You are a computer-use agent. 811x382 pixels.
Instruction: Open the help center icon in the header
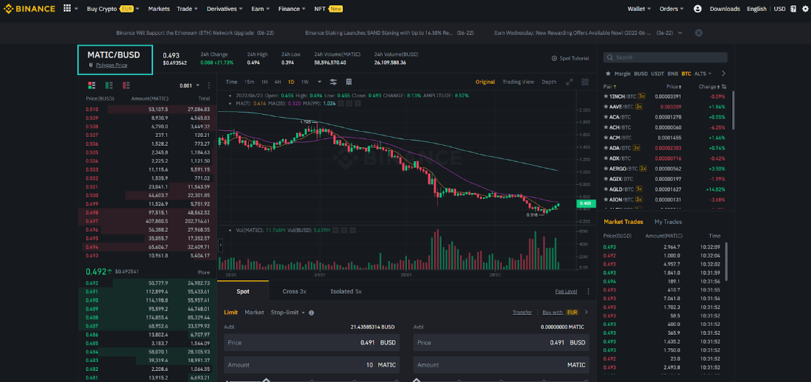(x=793, y=9)
